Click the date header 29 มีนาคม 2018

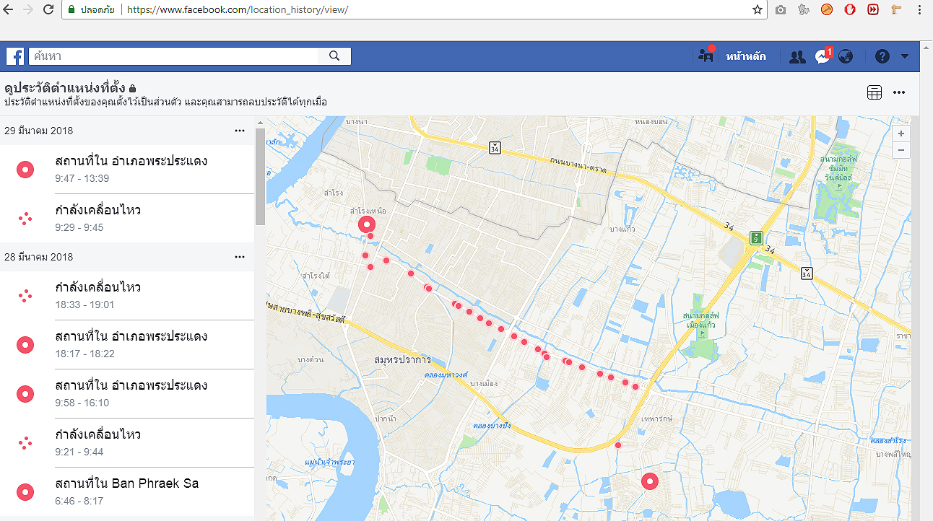tap(38, 131)
